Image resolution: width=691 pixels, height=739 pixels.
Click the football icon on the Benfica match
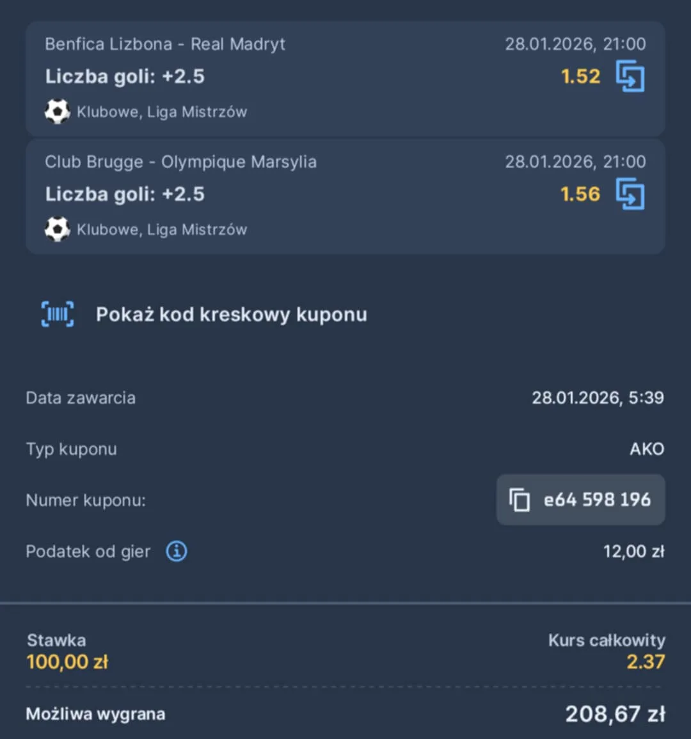[x=57, y=111]
